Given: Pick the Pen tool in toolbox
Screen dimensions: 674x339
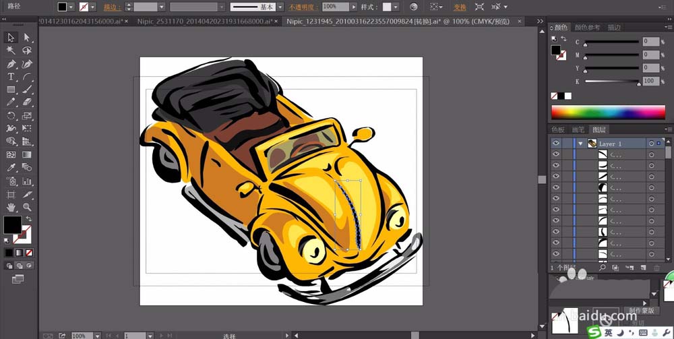Looking at the screenshot, I should 11,64.
